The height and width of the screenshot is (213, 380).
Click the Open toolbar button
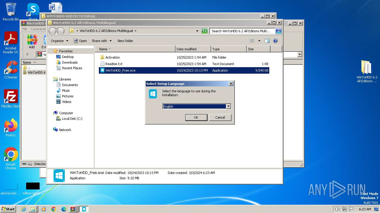click(80, 41)
